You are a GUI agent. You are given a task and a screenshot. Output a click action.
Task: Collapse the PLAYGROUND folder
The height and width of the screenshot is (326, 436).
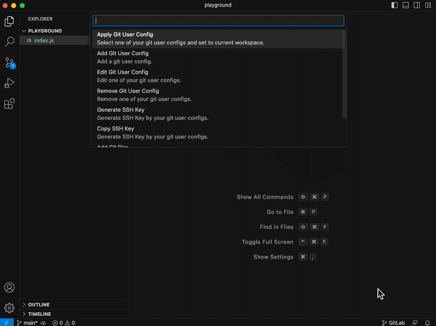pos(43,30)
